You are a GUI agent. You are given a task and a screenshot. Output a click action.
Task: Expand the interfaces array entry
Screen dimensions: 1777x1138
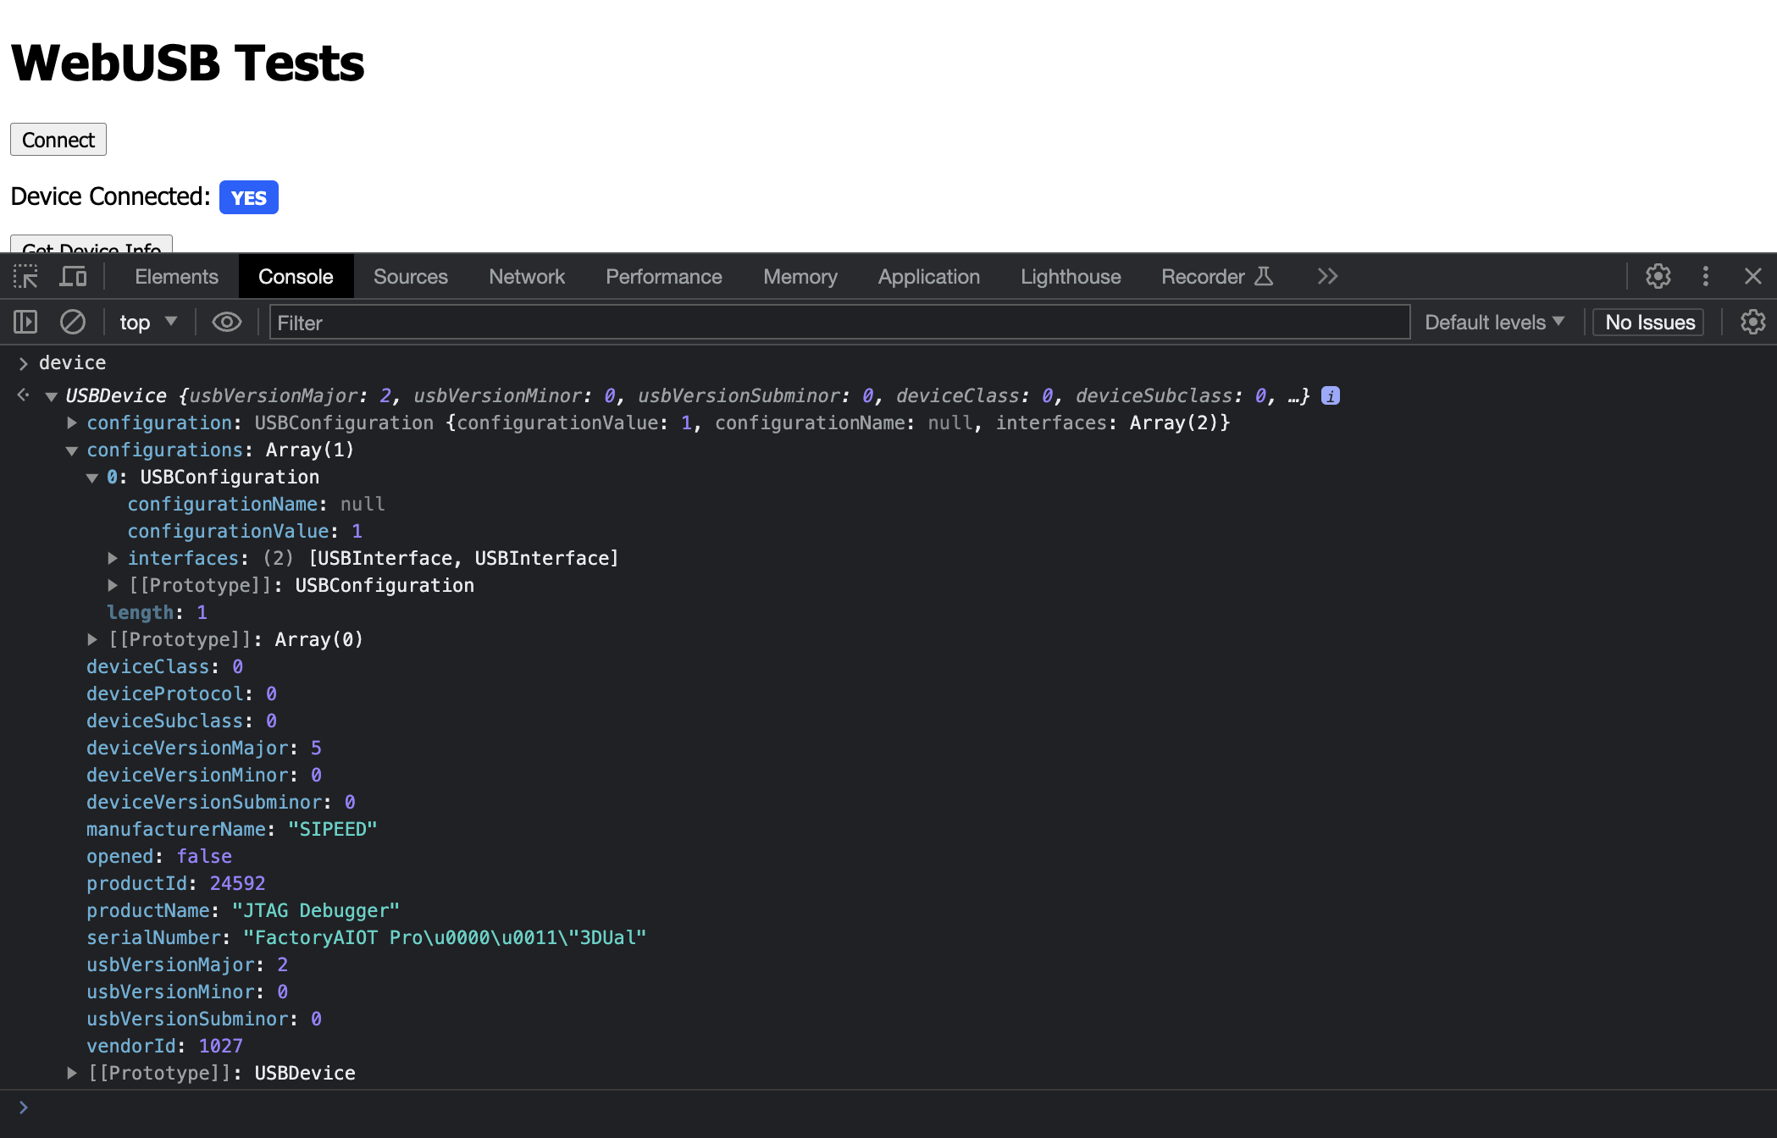point(113,558)
